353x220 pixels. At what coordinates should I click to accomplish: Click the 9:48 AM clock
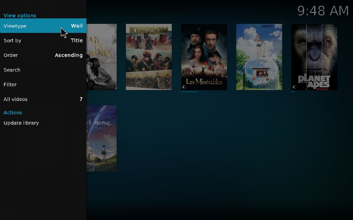pos(323,11)
